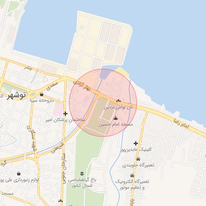Click the امام رضا road label

point(181,123)
